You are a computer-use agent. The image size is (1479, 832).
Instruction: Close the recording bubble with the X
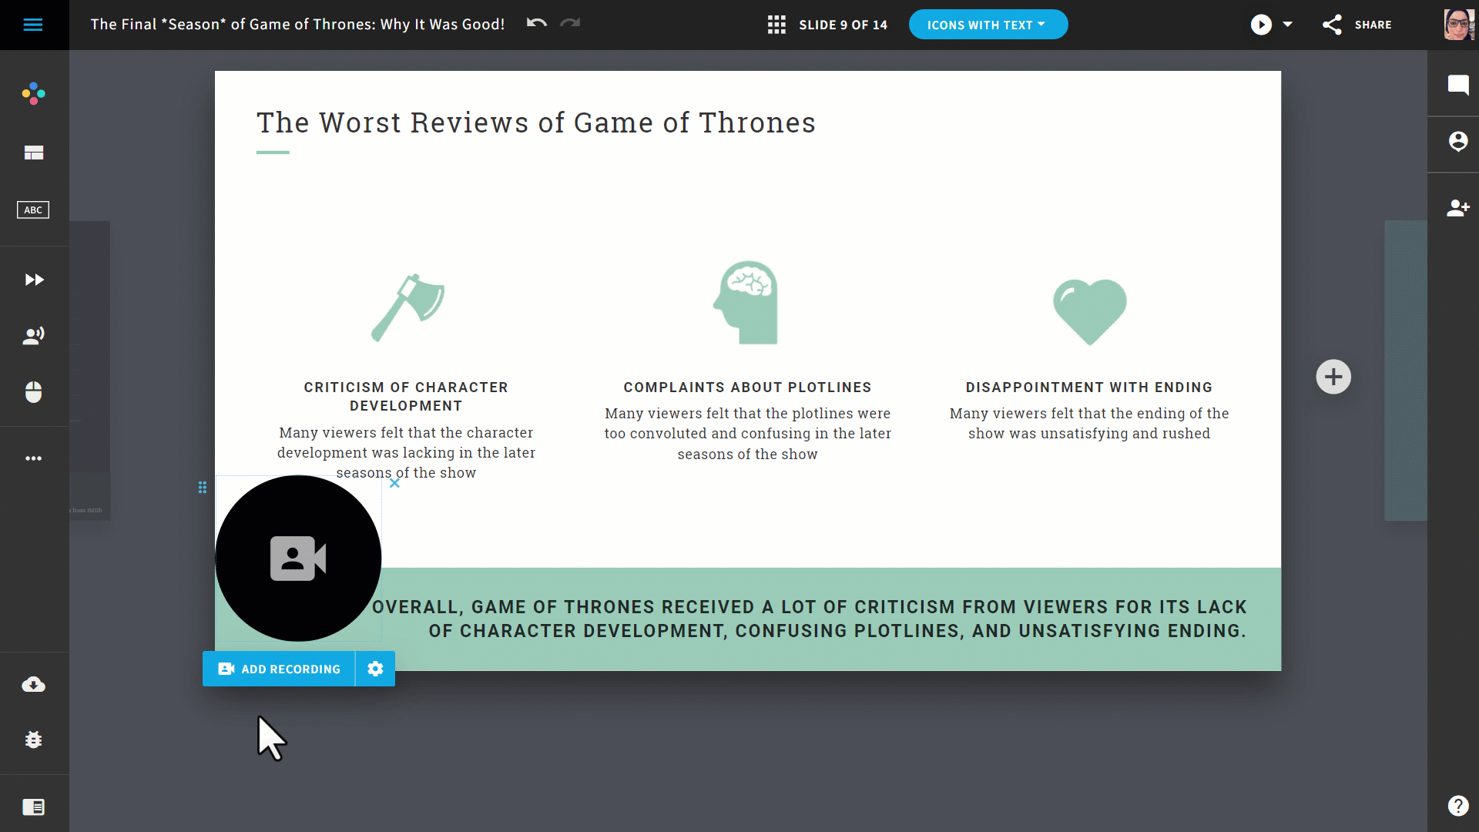pos(394,483)
